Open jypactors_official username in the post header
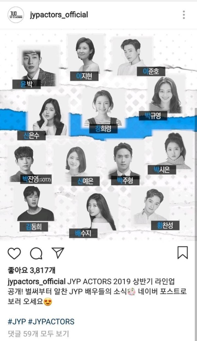This screenshot has width=197, height=341. point(59,15)
